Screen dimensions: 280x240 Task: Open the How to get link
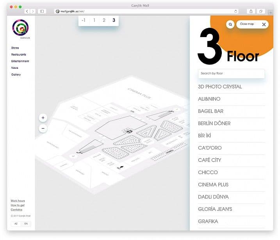(18, 205)
